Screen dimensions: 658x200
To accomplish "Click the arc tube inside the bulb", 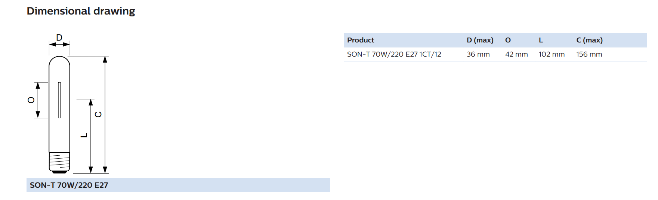I will pyautogui.click(x=59, y=100).
